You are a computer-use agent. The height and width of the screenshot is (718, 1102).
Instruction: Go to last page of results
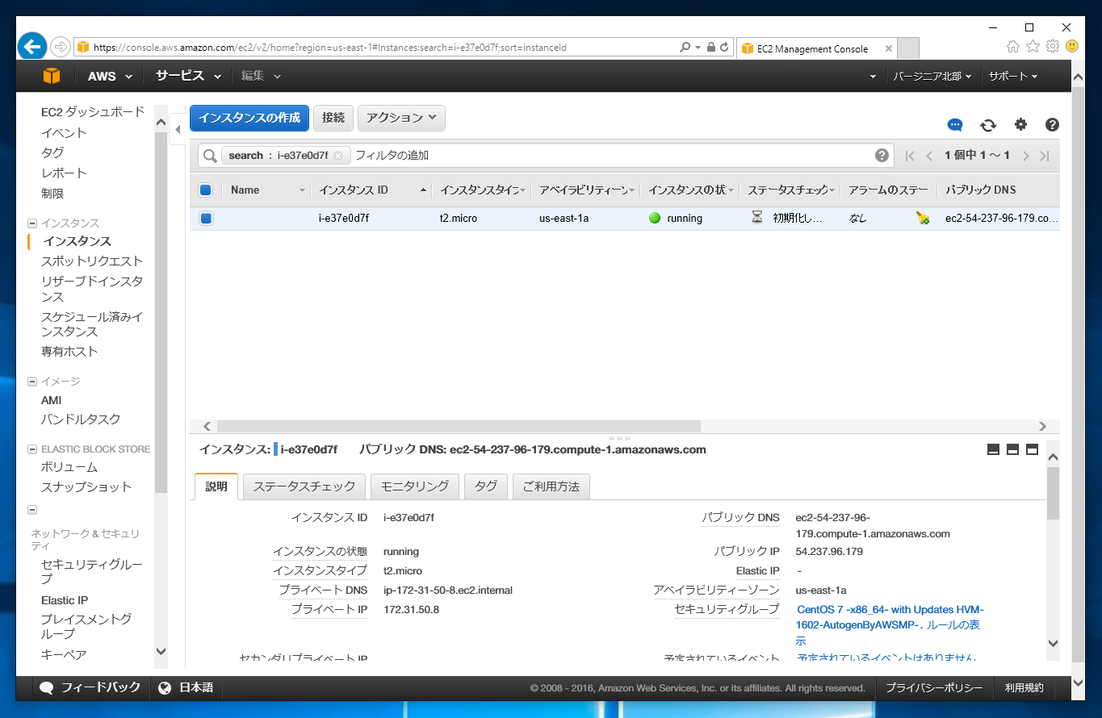(x=1045, y=156)
